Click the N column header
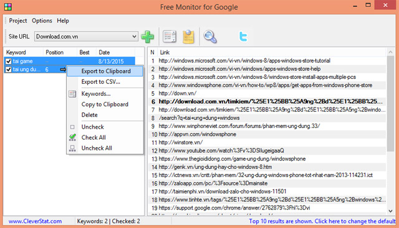The image size is (399, 228). coord(153,52)
